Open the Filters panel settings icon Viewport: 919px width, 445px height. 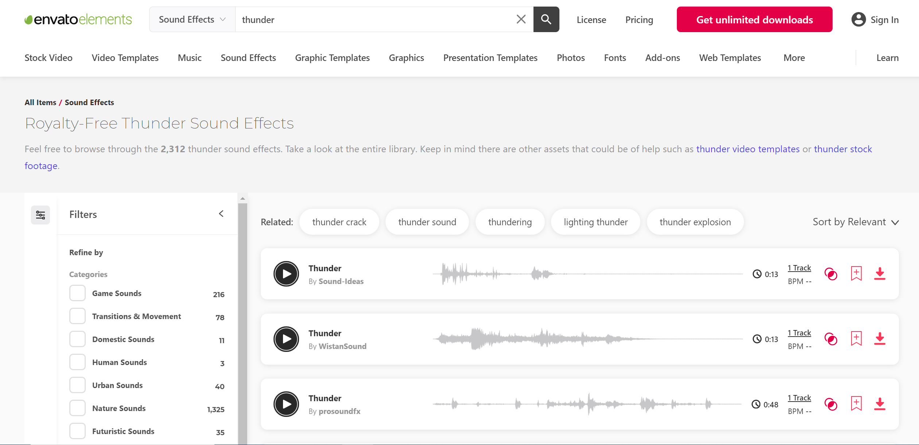(x=40, y=215)
